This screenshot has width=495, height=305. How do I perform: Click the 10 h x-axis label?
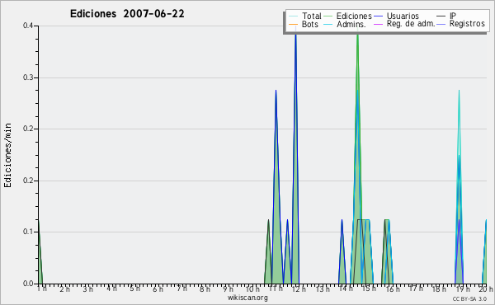252,289
